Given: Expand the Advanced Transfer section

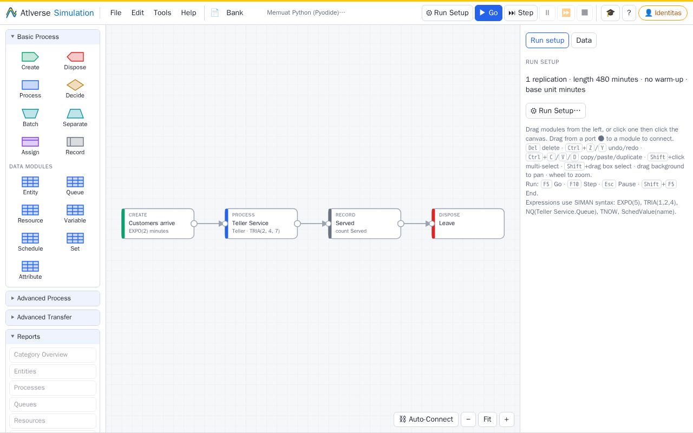Looking at the screenshot, I should click(x=53, y=317).
